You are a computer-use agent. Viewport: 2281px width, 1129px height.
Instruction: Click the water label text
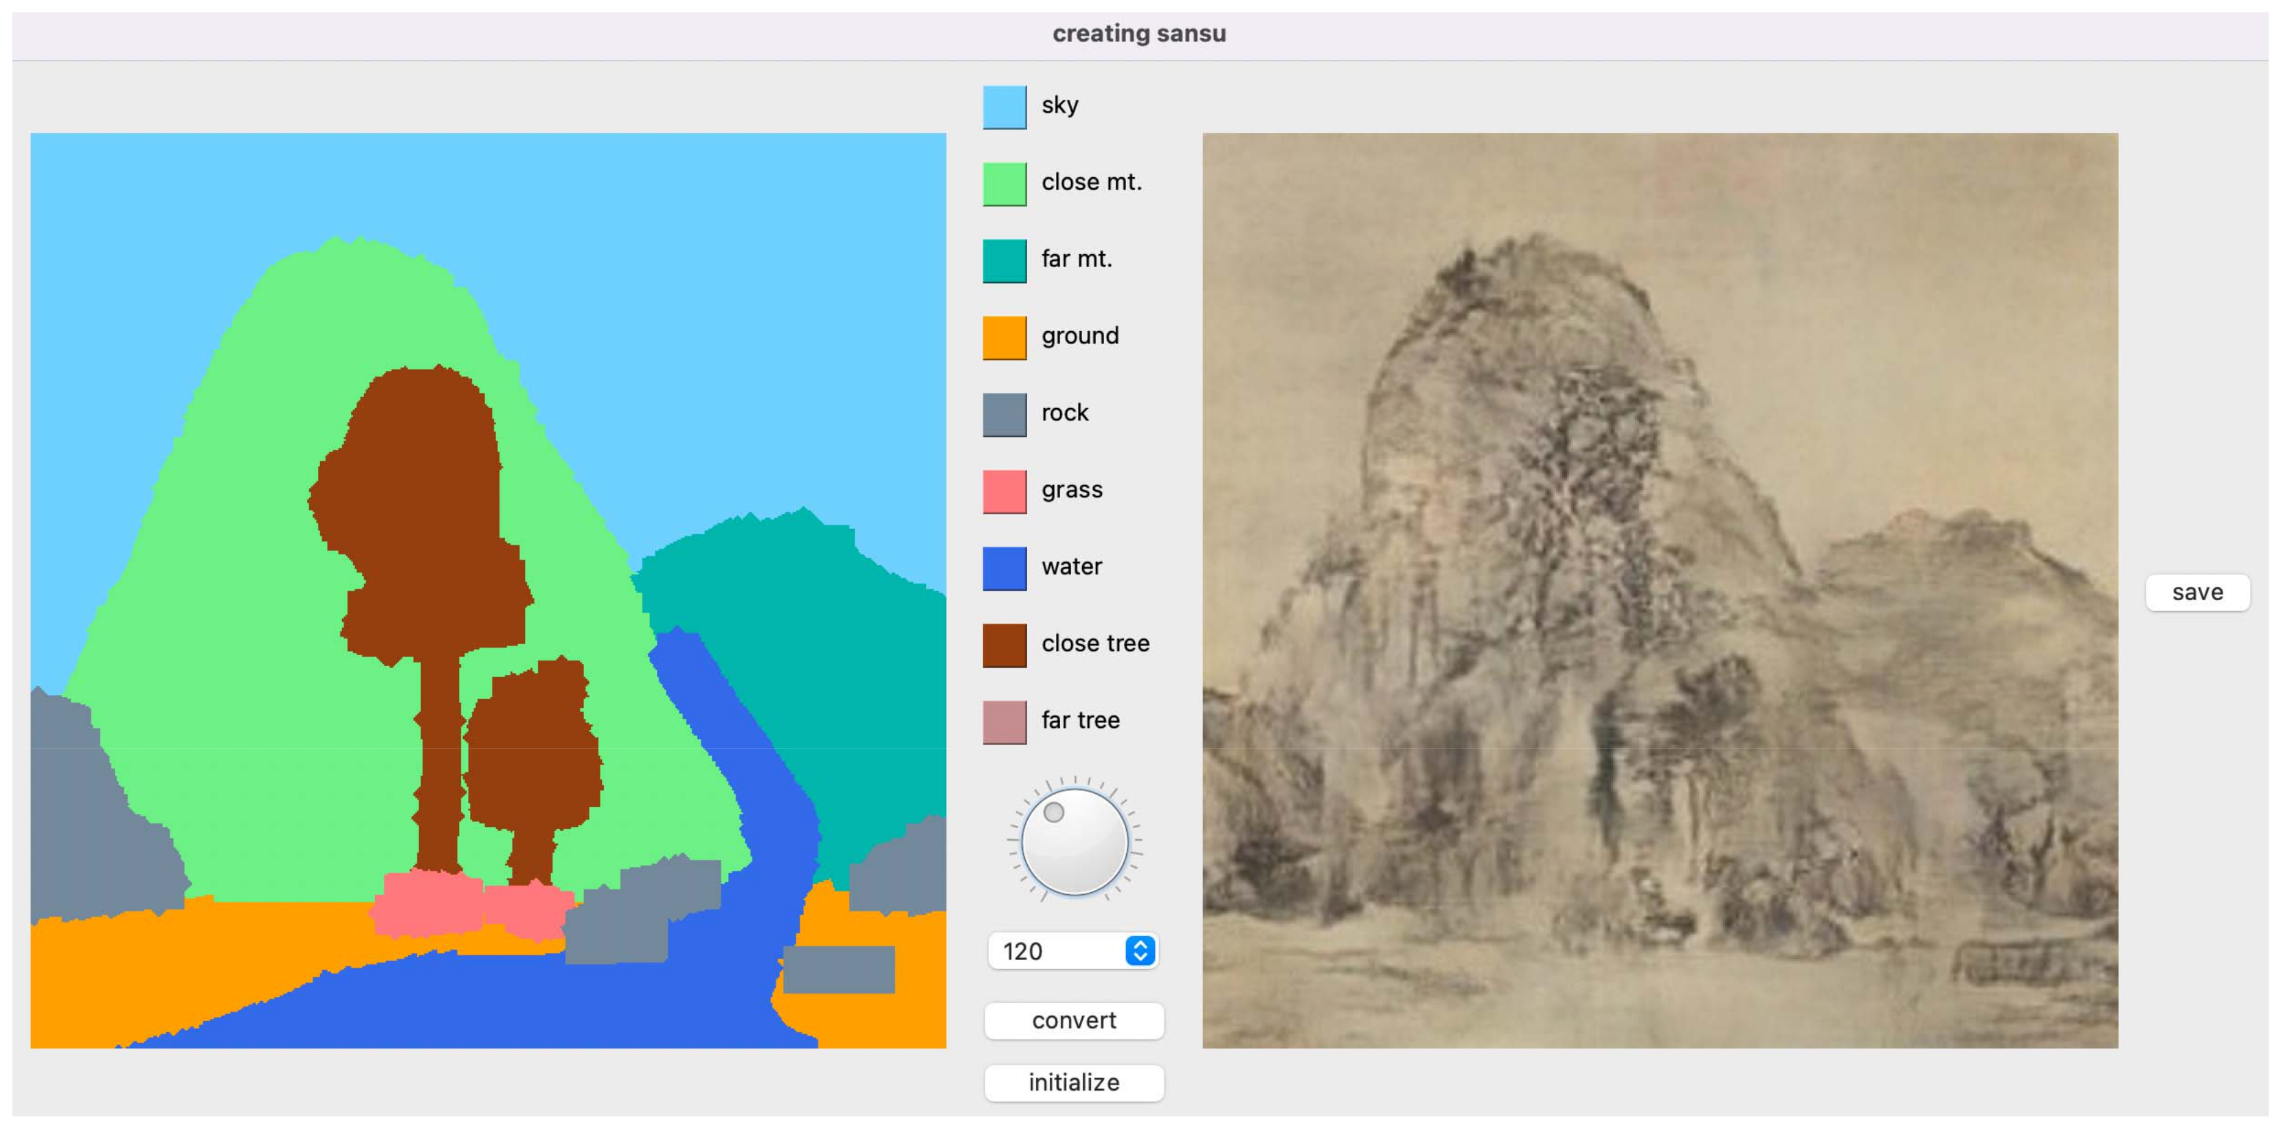pyautogui.click(x=1071, y=567)
